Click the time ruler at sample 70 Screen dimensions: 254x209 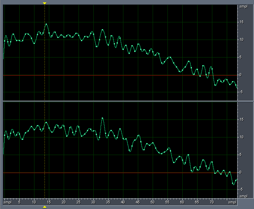pyautogui.click(x=212, y=202)
